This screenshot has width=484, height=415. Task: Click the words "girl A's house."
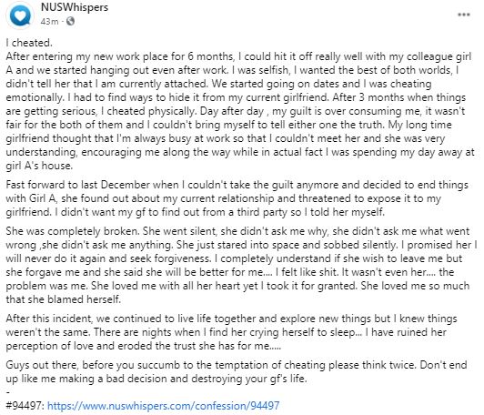click(39, 166)
